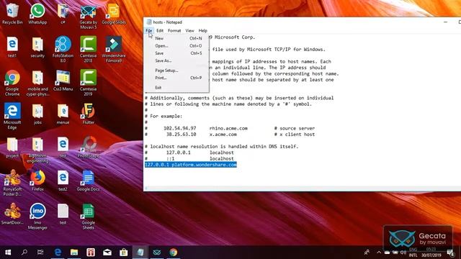Open test2 Edge file on desktop
This screenshot has height=259, width=461.
coord(63,181)
